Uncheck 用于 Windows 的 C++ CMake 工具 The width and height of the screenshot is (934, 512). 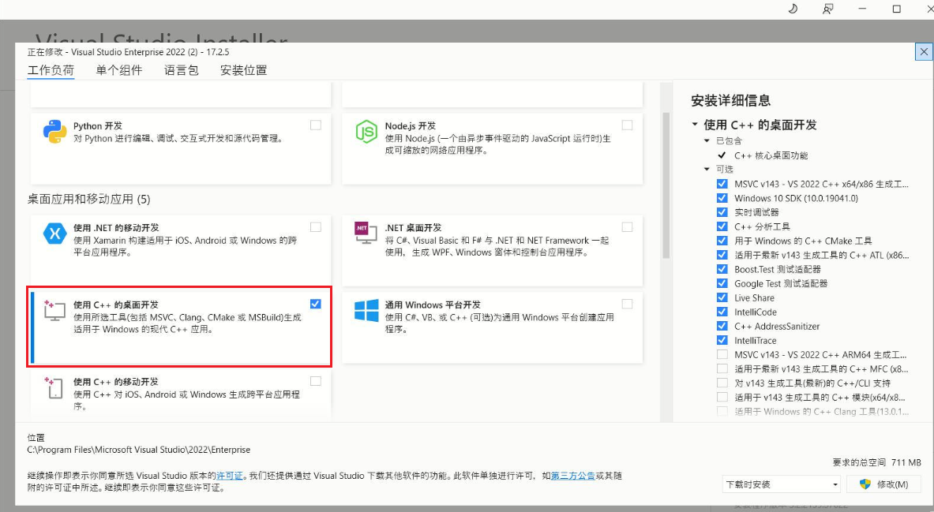tap(722, 241)
